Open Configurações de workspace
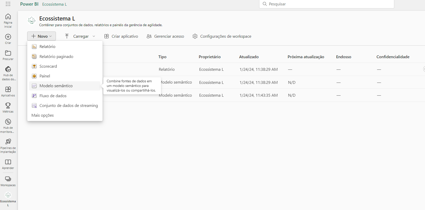This screenshot has height=210, width=425. (x=222, y=36)
